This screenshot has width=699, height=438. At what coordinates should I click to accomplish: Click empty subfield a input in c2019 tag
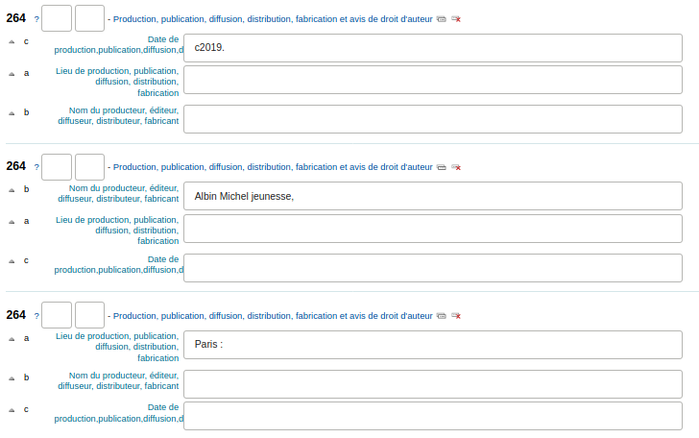point(433,80)
